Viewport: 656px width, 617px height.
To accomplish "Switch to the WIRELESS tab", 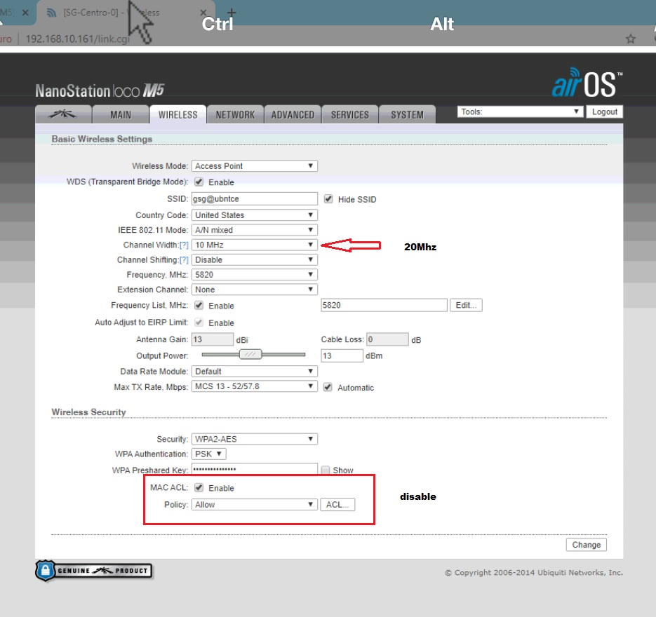I will pyautogui.click(x=178, y=114).
